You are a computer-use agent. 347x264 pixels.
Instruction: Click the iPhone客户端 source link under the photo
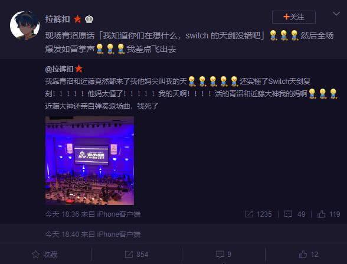pyautogui.click(x=119, y=214)
